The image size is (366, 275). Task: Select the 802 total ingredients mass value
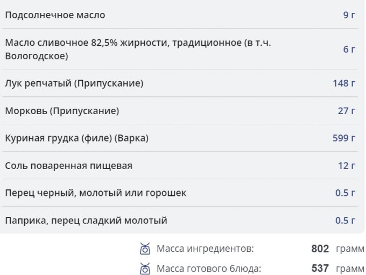tap(320, 249)
